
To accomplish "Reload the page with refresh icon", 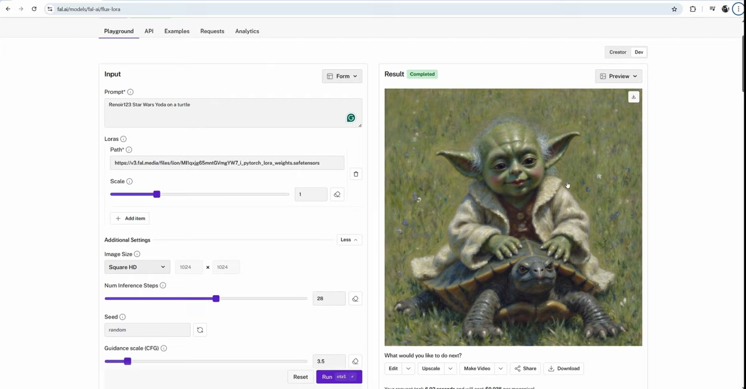I will coord(34,9).
